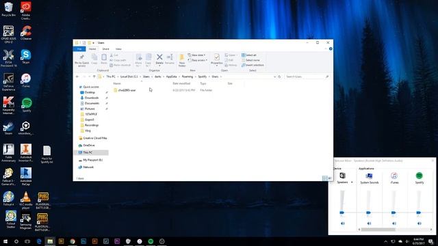This screenshot has width=438, height=246.
Task: Open the New item dropdown
Action: 197,55
